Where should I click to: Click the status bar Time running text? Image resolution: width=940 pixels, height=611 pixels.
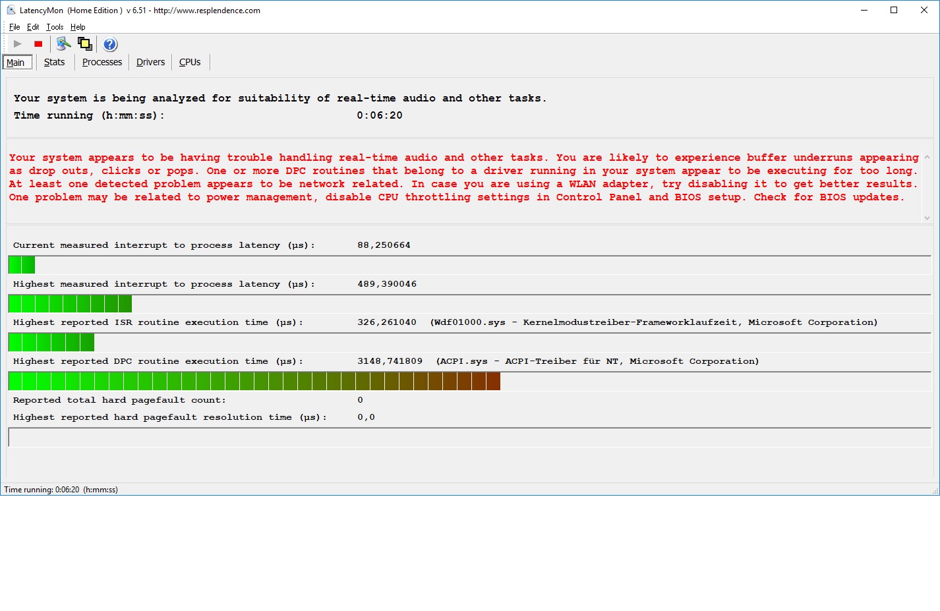click(61, 490)
